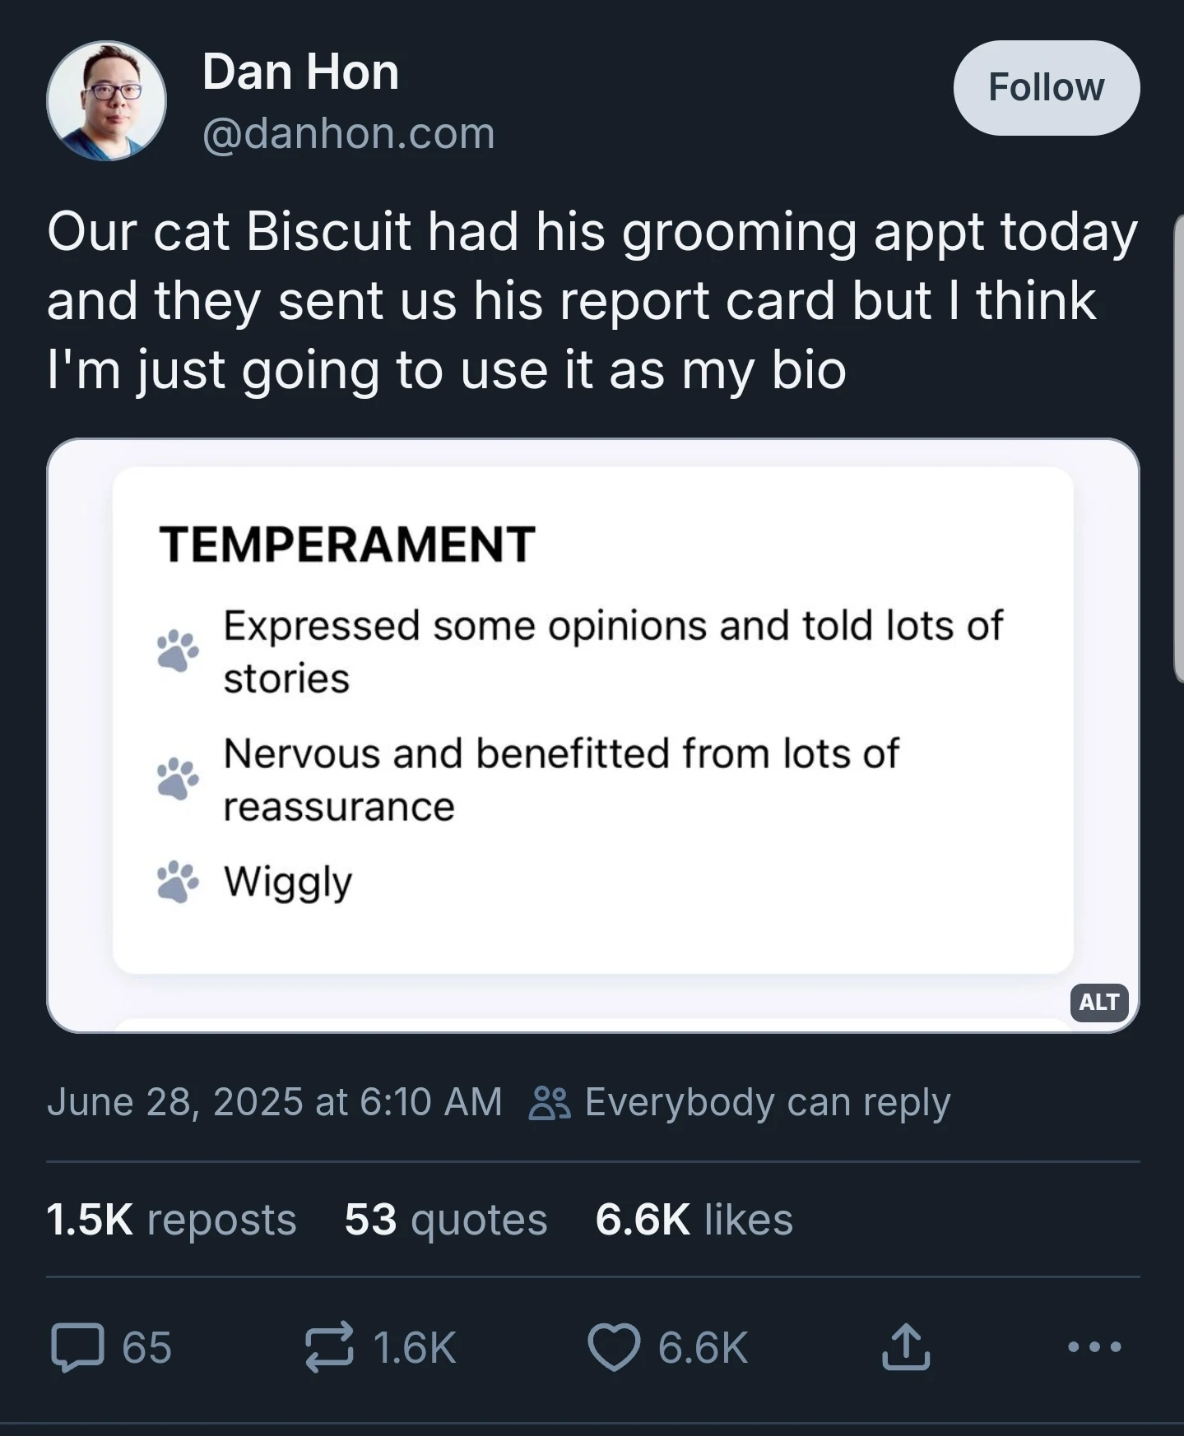Like the post with heart icon
1184x1436 pixels.
[614, 1347]
